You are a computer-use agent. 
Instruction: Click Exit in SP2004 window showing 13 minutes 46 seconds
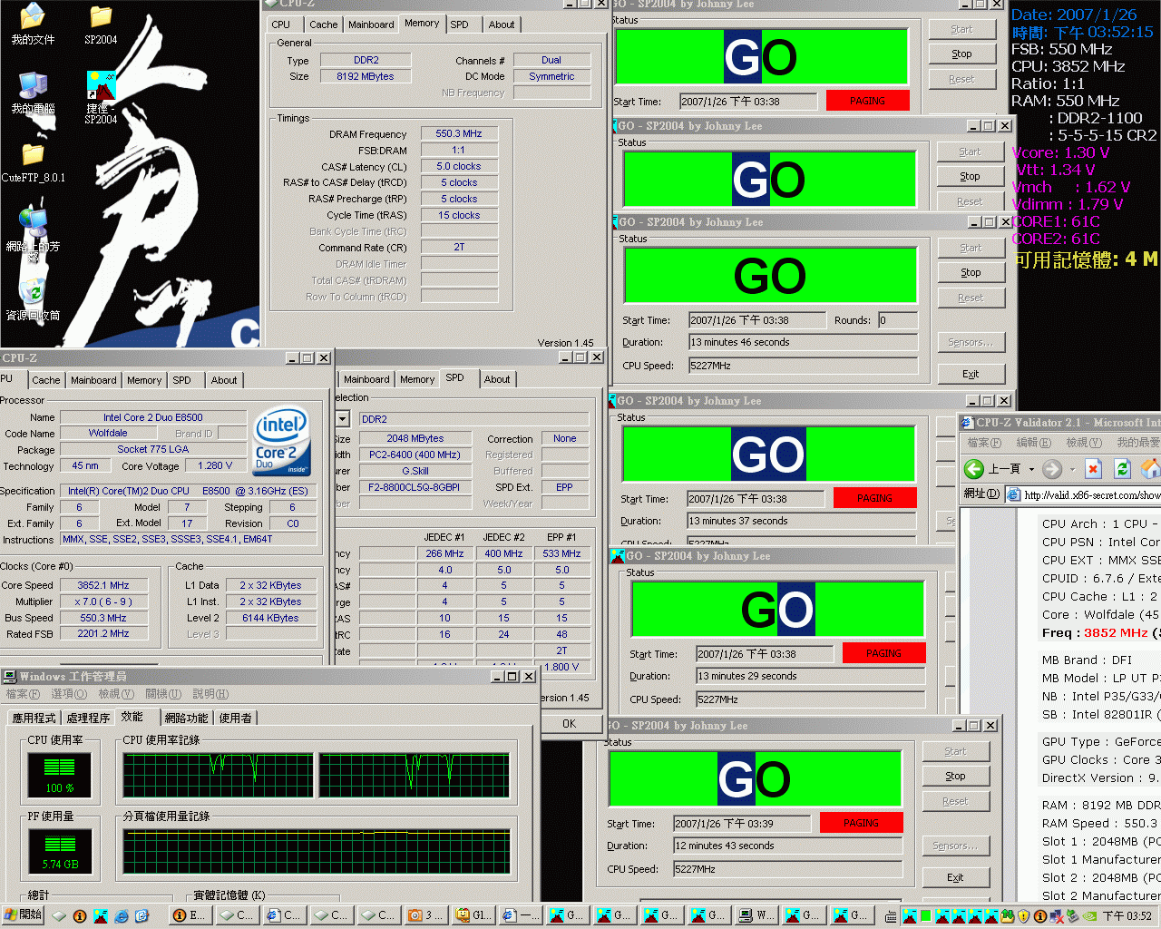click(971, 374)
